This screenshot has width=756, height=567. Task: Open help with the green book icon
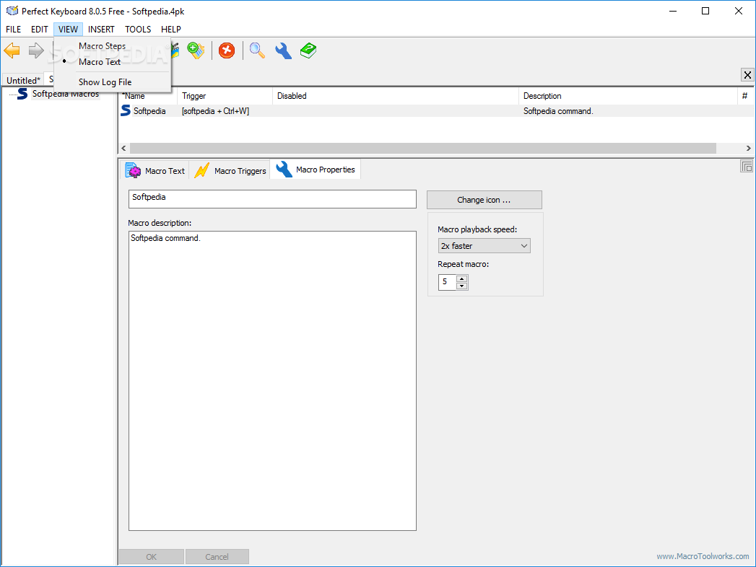(x=308, y=50)
